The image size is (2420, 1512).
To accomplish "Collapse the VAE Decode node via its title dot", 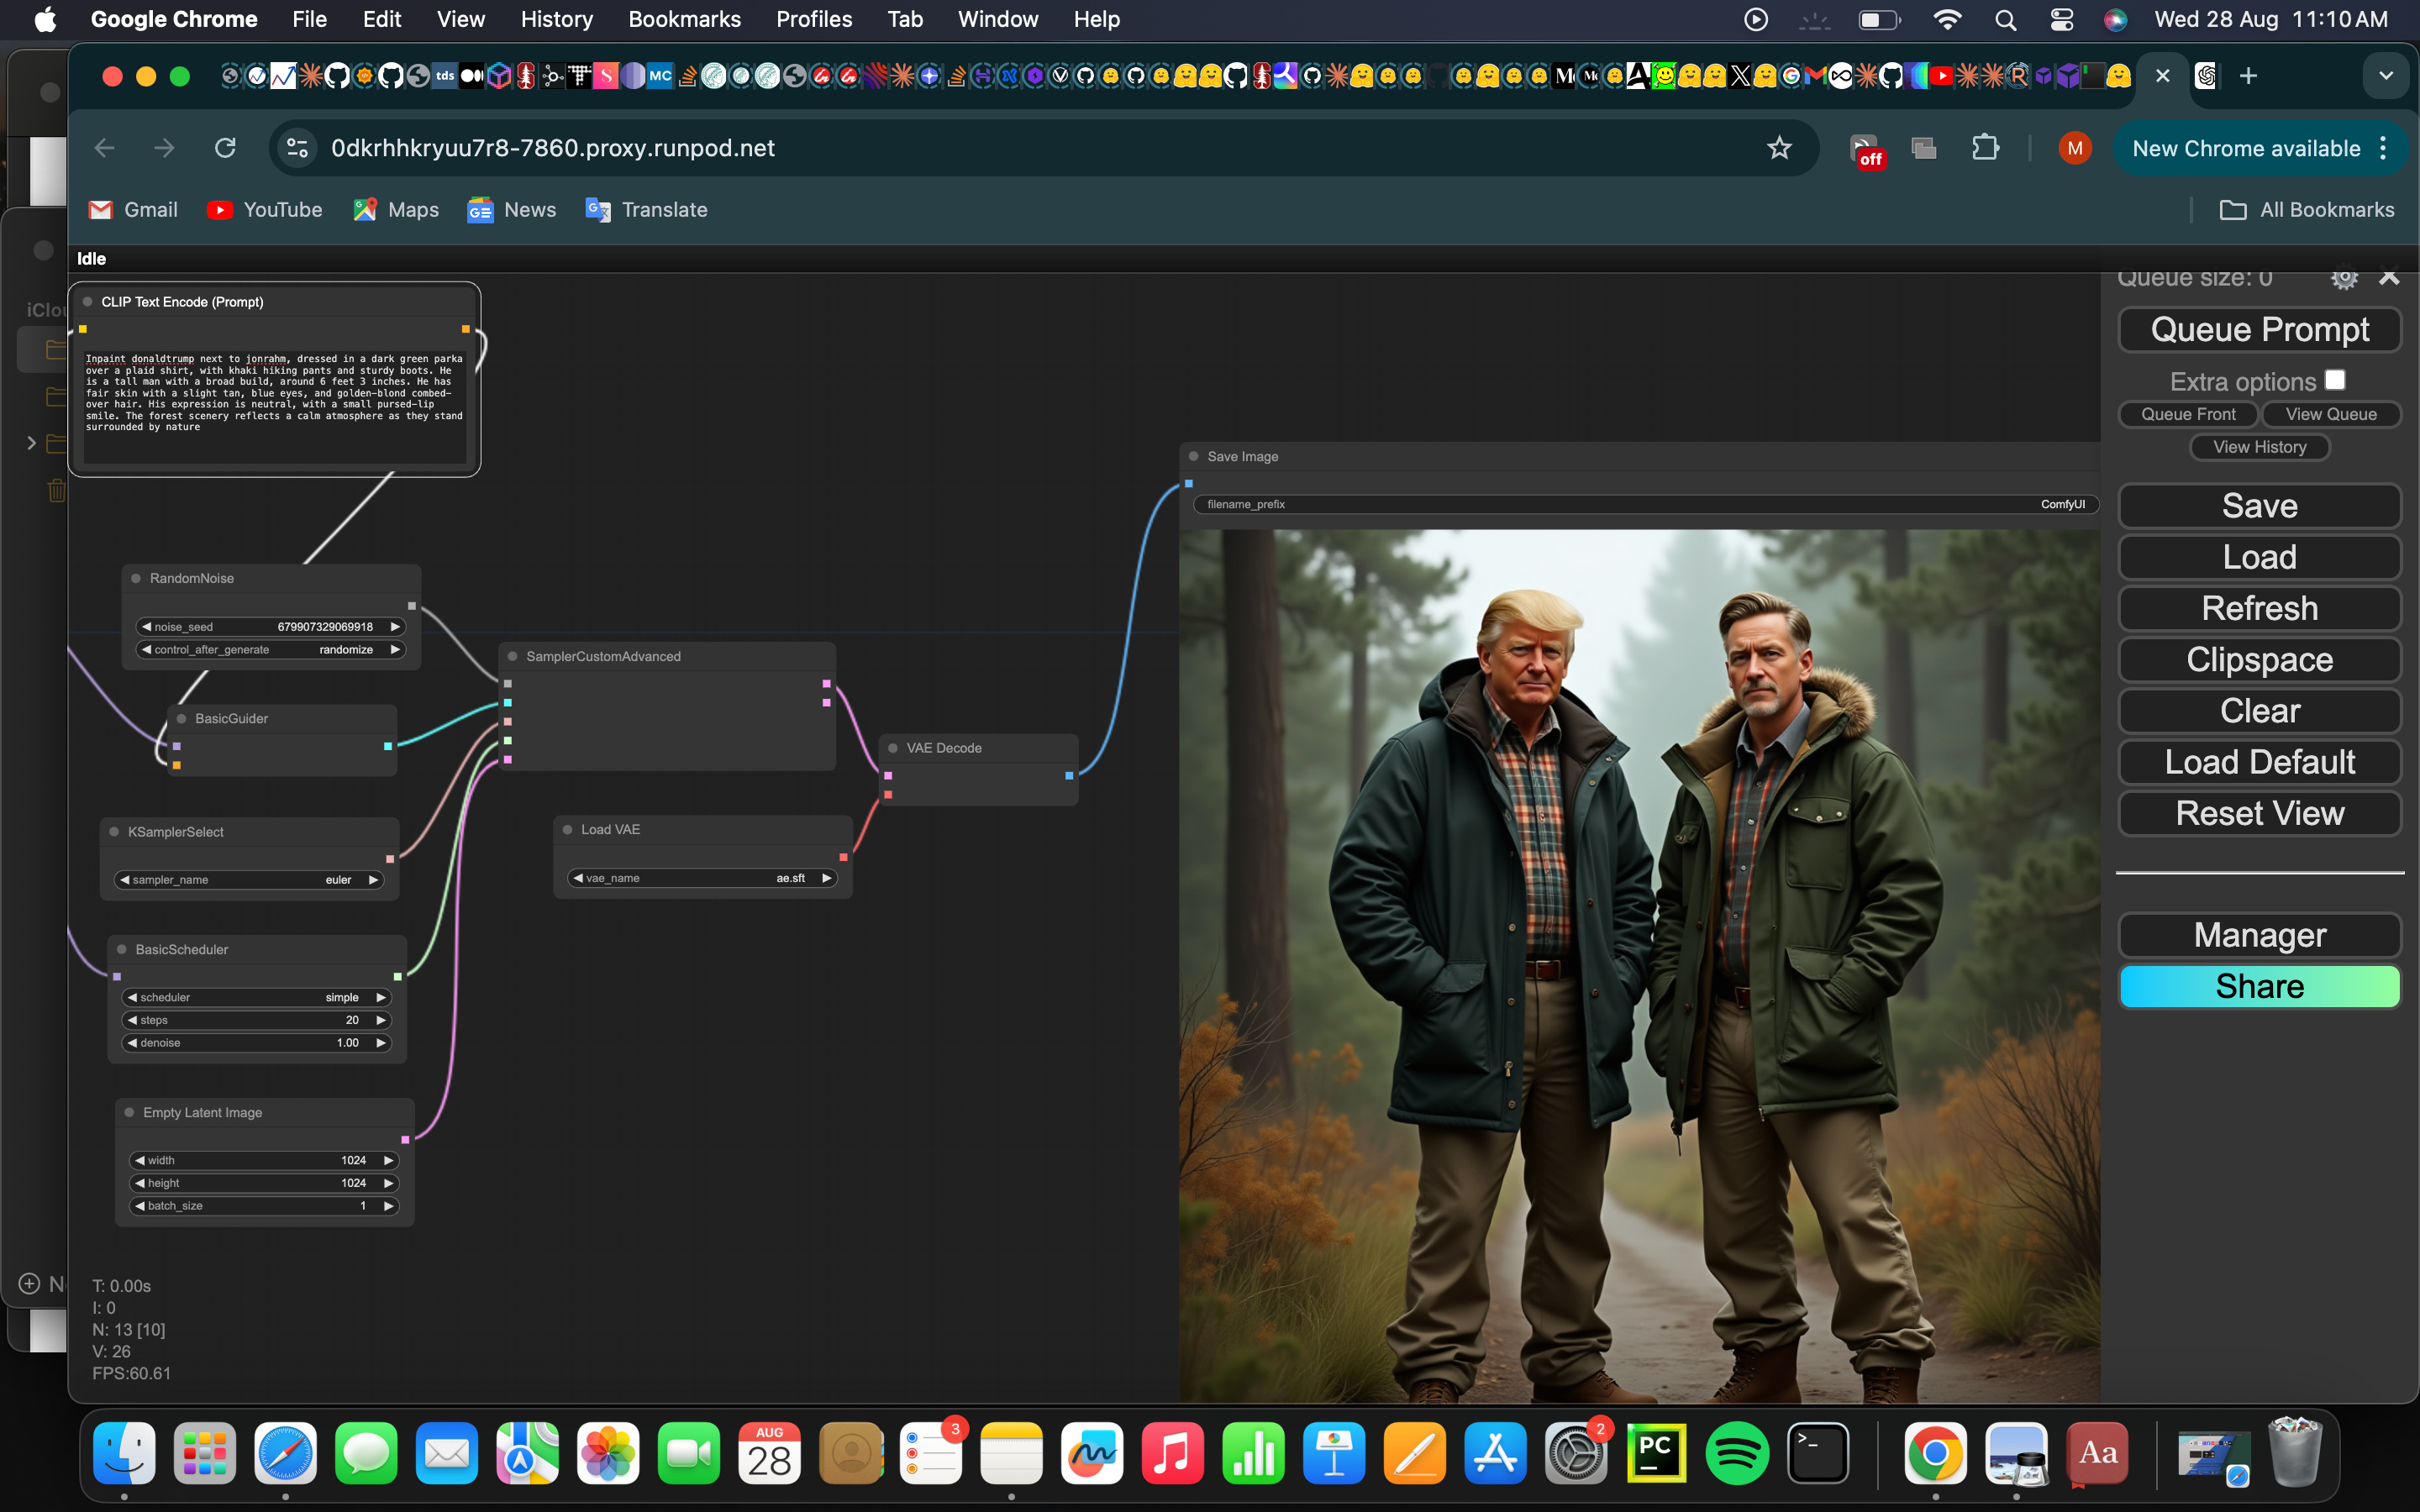I will pos(892,747).
